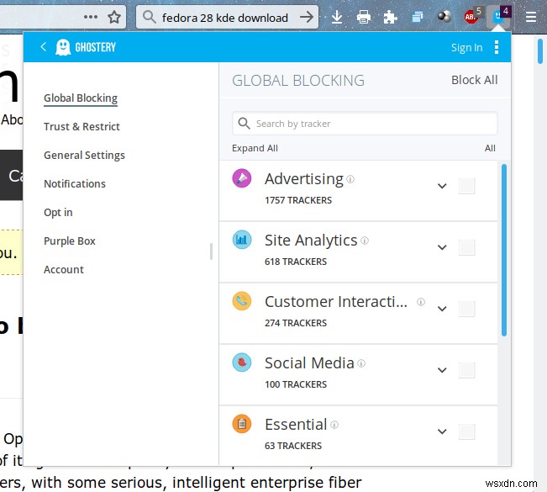Screen dimensions: 547x492
Task: Click the tracker list blue scrollbar
Action: pos(504,250)
